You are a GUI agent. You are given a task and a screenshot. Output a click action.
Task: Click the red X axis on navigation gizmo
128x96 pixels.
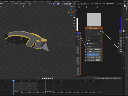tap(73, 13)
